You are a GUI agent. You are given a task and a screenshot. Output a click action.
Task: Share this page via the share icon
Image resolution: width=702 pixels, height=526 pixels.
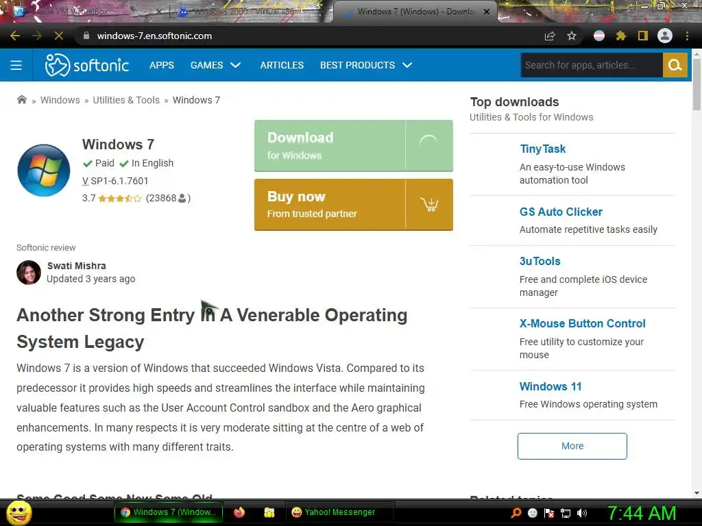click(x=550, y=36)
